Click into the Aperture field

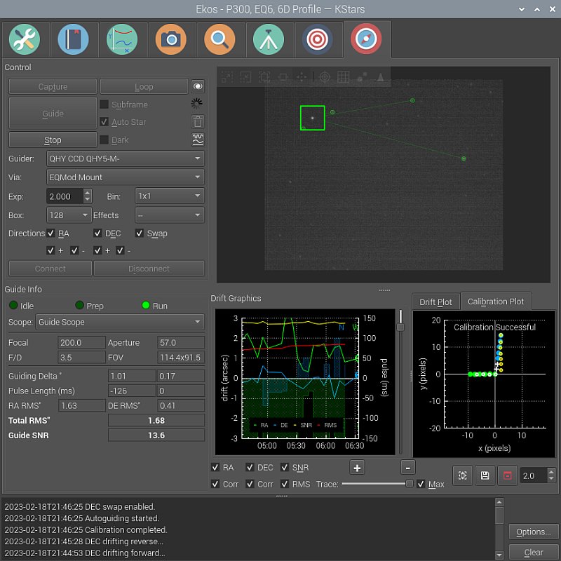[181, 342]
